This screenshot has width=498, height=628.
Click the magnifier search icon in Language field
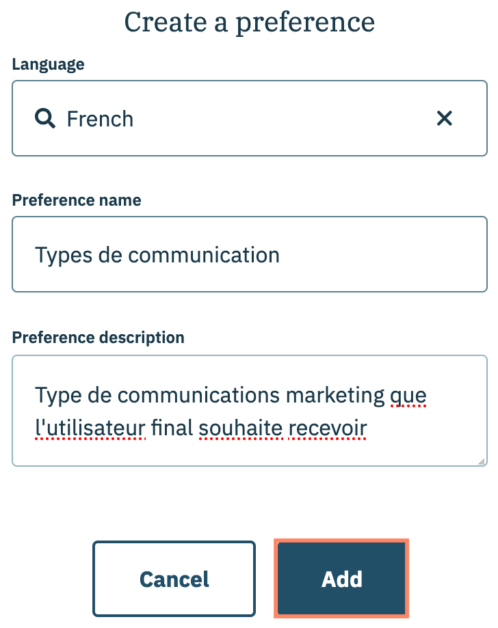point(45,119)
